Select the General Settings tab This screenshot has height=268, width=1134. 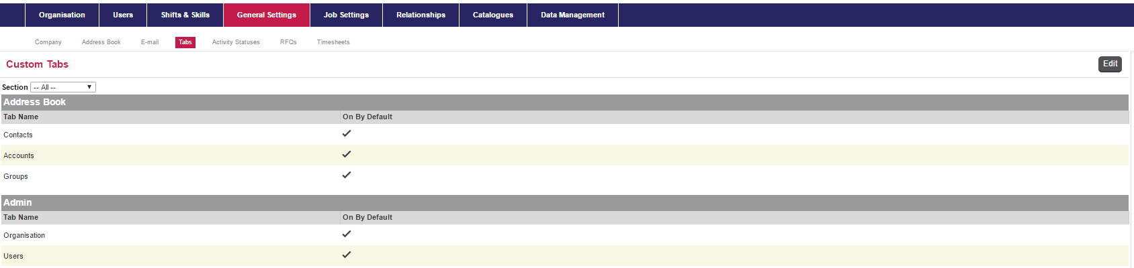(x=267, y=15)
